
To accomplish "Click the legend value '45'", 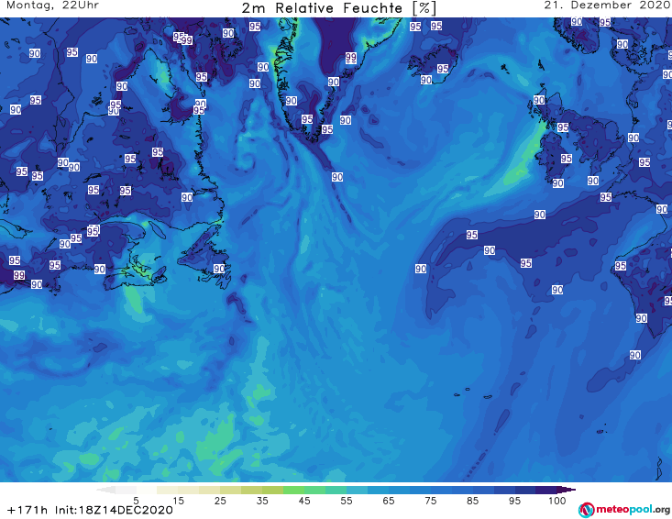I will 304,501.
